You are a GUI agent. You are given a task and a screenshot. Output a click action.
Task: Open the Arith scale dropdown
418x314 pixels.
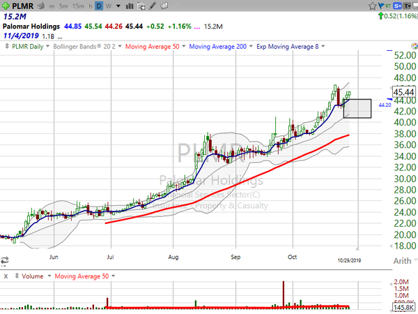(415, 260)
